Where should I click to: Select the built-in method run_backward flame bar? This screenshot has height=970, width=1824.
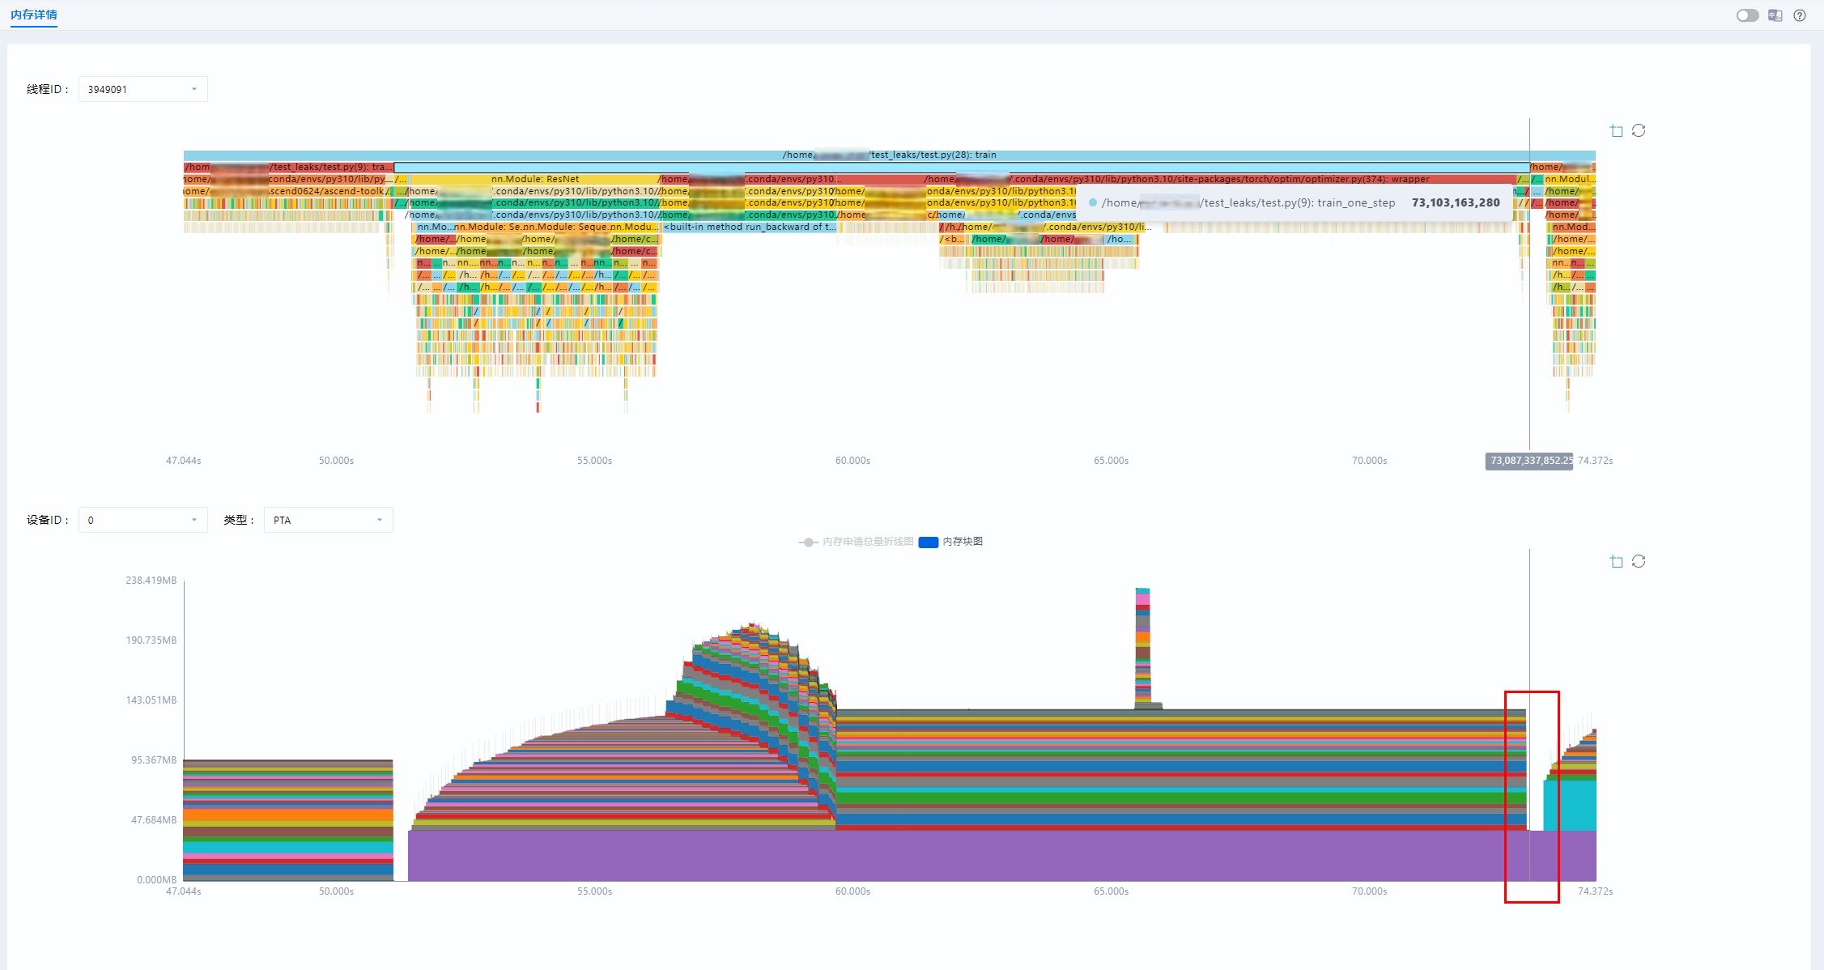(750, 227)
